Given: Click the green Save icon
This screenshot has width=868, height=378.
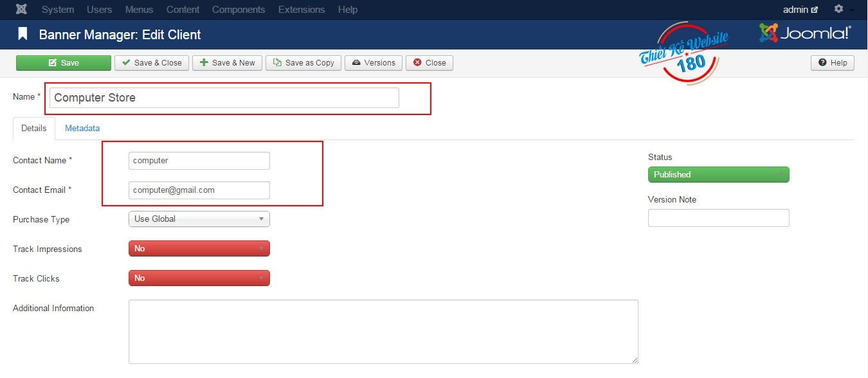Looking at the screenshot, I should (x=51, y=62).
